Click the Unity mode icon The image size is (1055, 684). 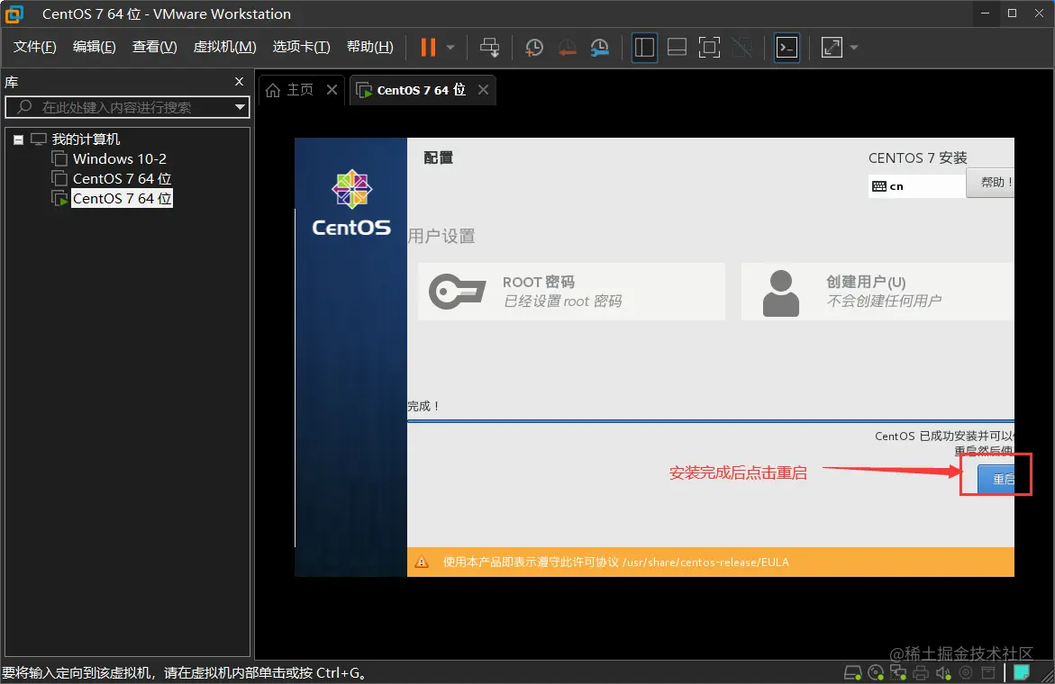coord(741,47)
